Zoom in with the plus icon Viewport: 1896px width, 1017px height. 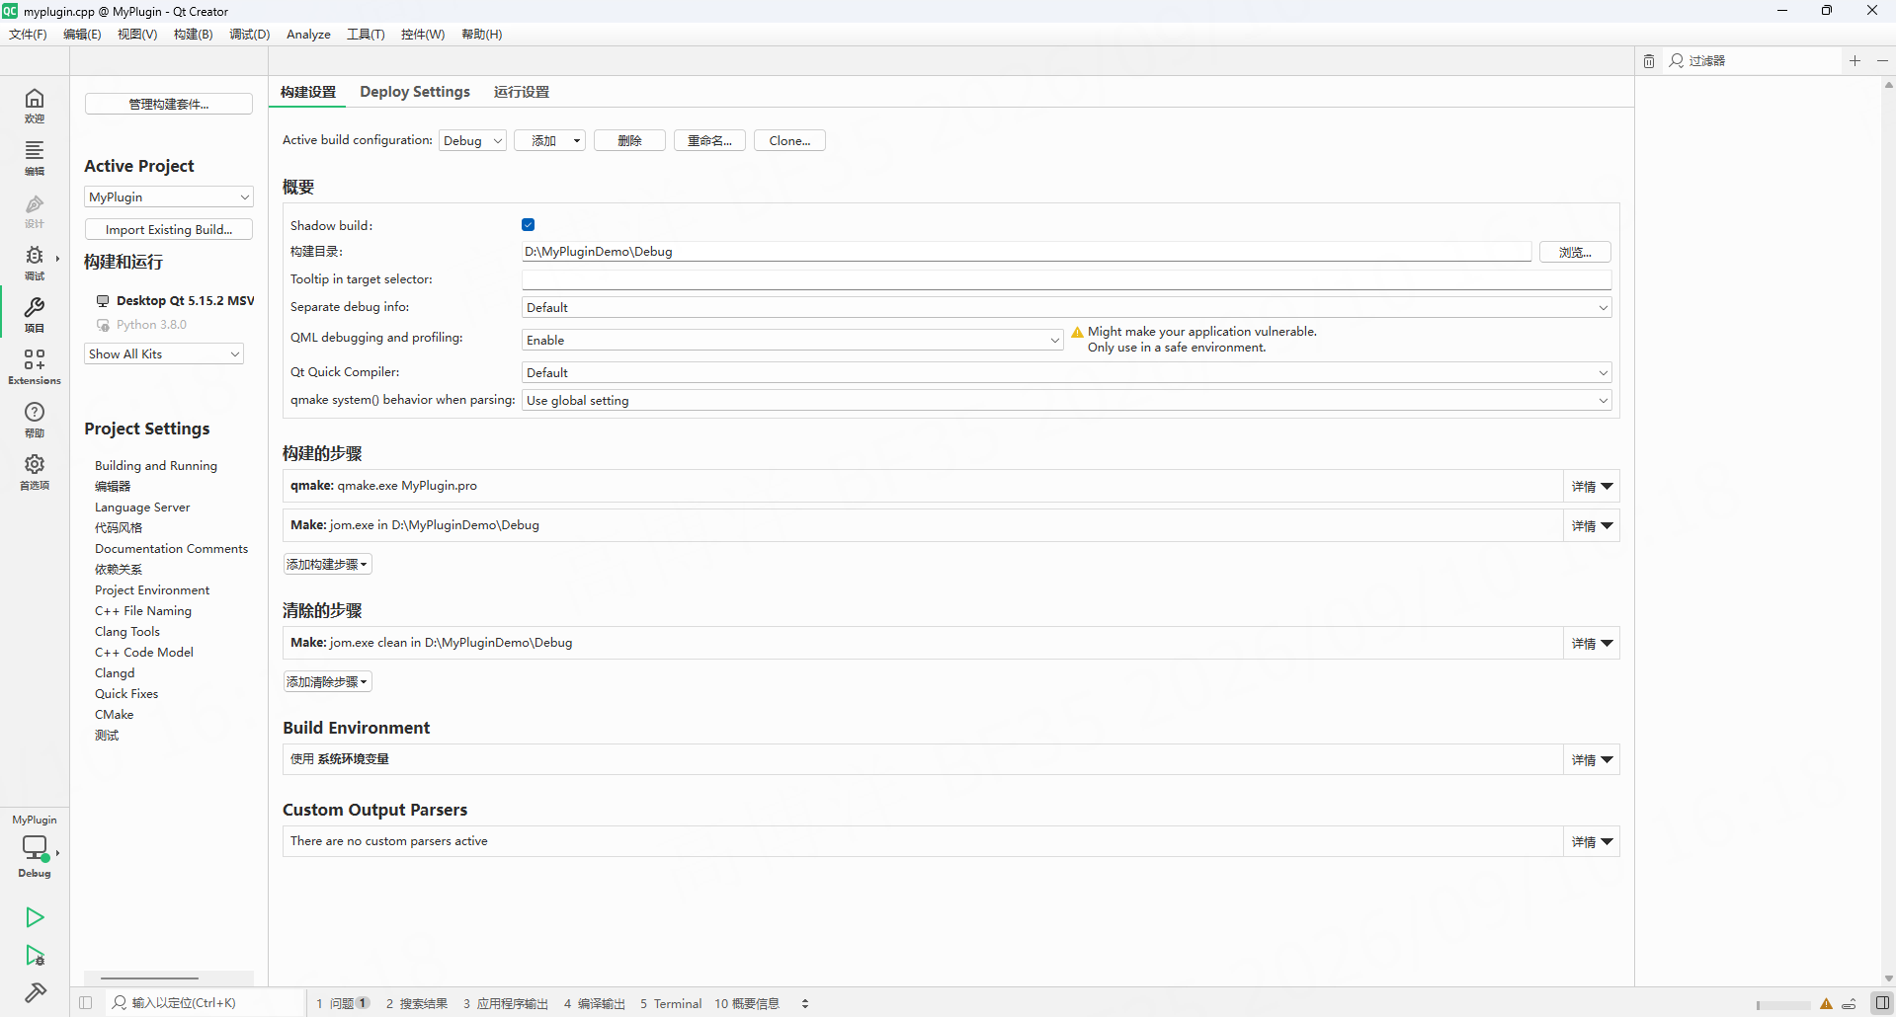point(1855,61)
